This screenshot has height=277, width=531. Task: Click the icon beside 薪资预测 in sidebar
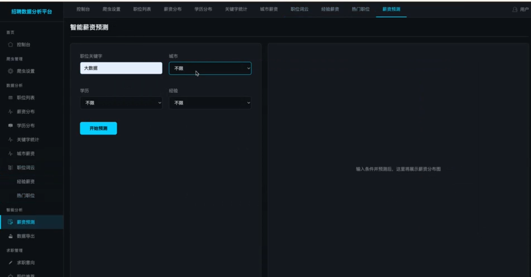10,222
